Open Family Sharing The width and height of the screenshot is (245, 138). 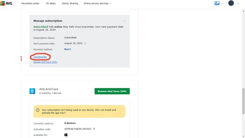tap(70, 3)
